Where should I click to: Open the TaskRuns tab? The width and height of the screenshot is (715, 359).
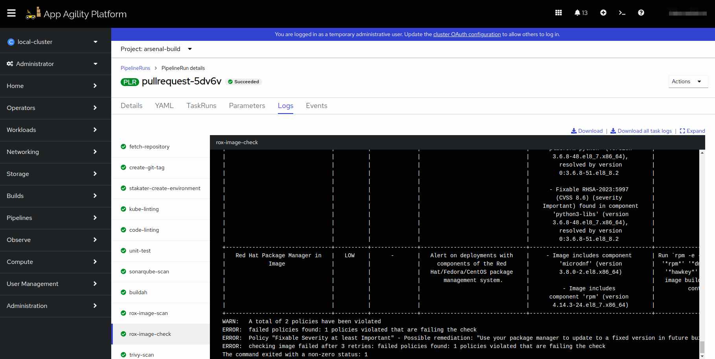point(201,106)
